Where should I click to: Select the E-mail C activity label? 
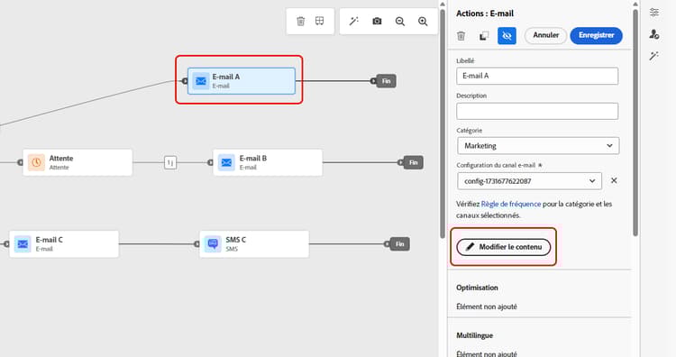click(x=50, y=240)
